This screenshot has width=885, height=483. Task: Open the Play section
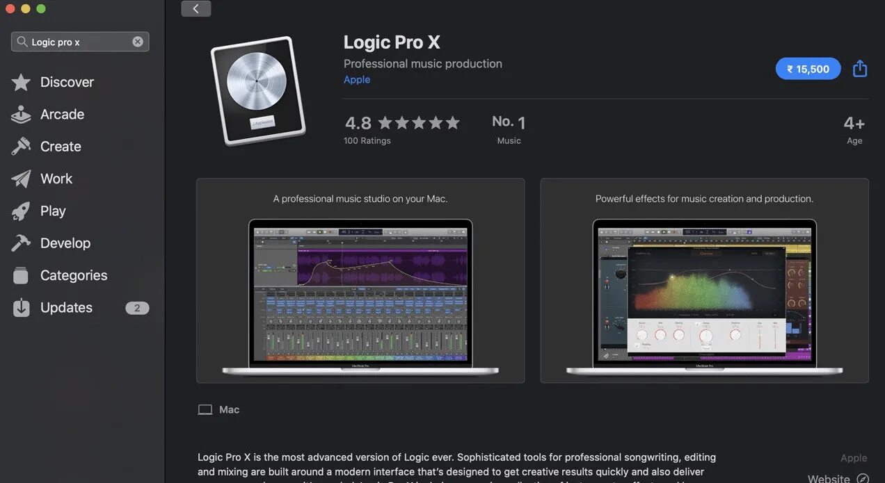[53, 211]
